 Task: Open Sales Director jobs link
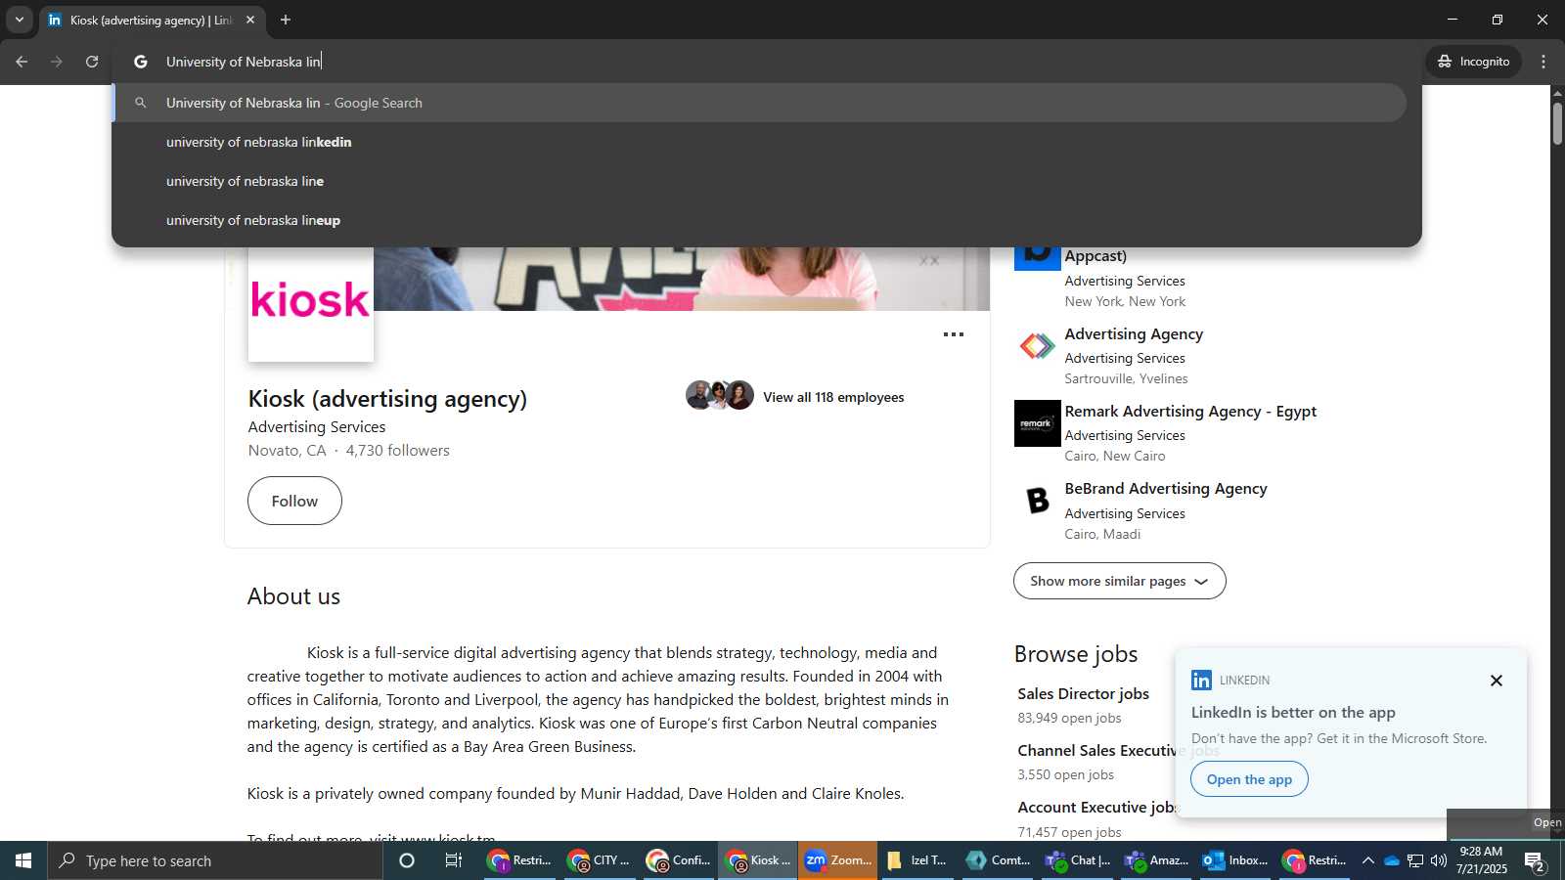coord(1083,694)
